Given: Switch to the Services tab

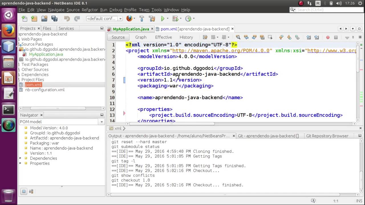Looking at the screenshot, I should pyautogui.click(x=66, y=28).
